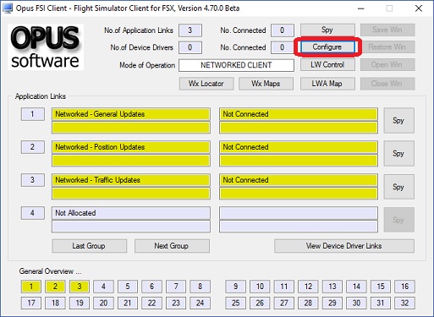This screenshot has height=317, width=434.
Task: Select General Overview indicator 12
Action: tap(308, 287)
